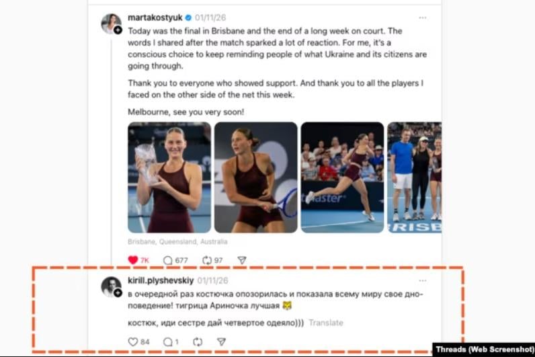Open more options menu on martakostyuk's post
Image resolution: width=535 pixels, height=357 pixels.
coord(422,17)
